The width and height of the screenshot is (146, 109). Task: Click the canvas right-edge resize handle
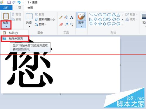pyautogui.click(x=120, y=65)
